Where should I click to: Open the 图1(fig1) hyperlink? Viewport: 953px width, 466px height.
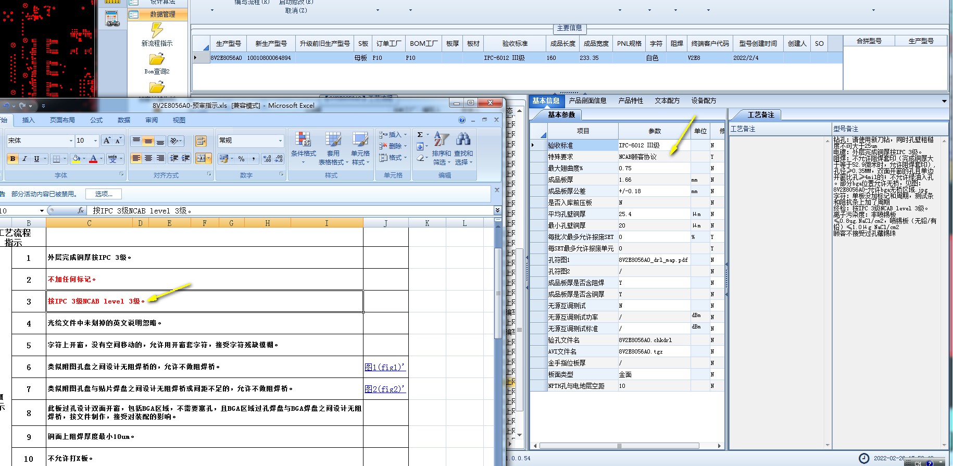[385, 367]
